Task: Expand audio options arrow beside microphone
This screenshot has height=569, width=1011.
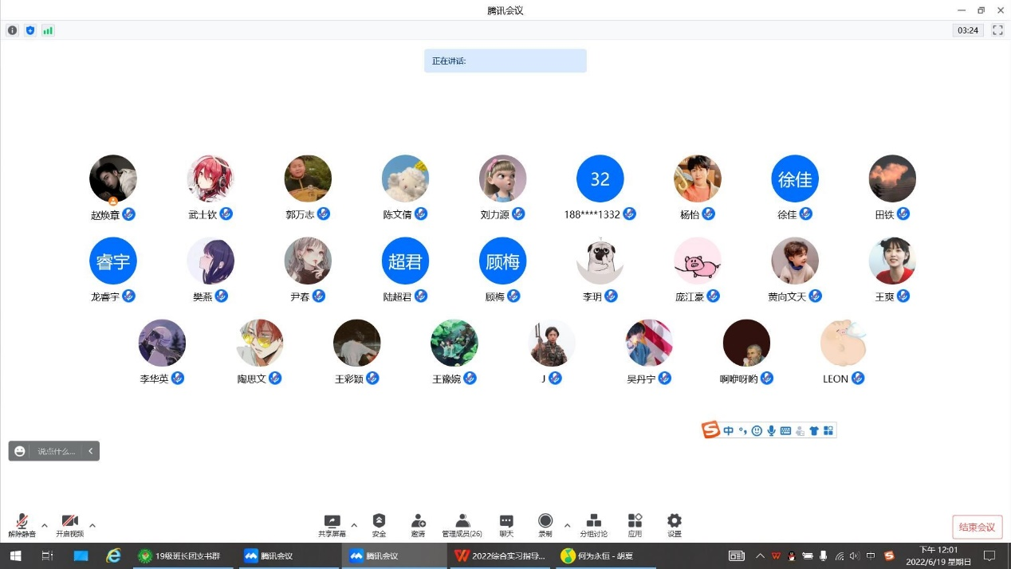Action: (x=45, y=525)
